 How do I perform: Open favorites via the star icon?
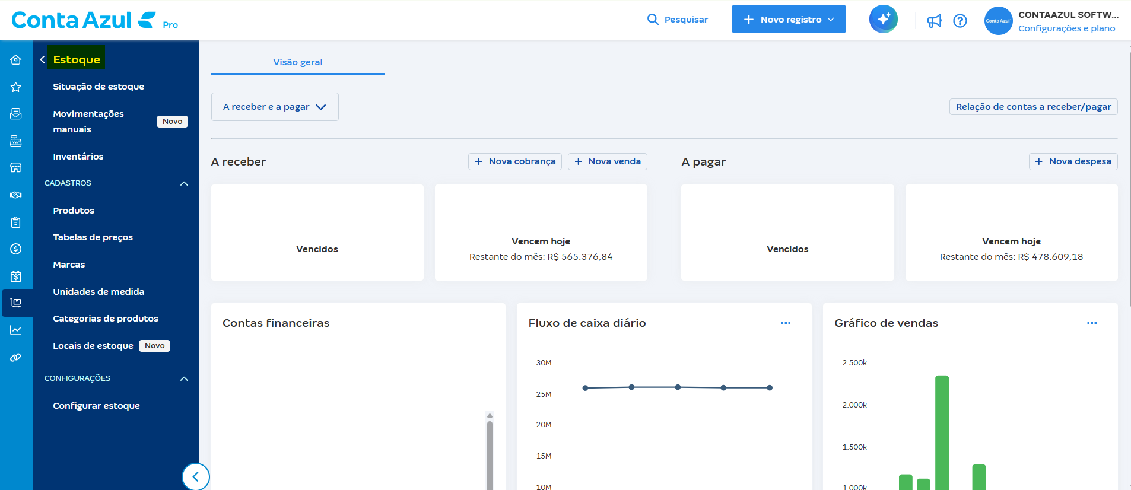tap(16, 87)
